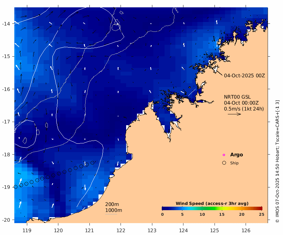Click the '1000m' depth contour label

114,210
